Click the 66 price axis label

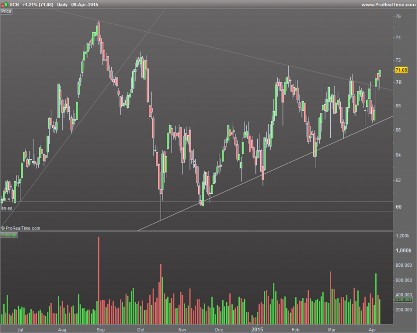398,130
